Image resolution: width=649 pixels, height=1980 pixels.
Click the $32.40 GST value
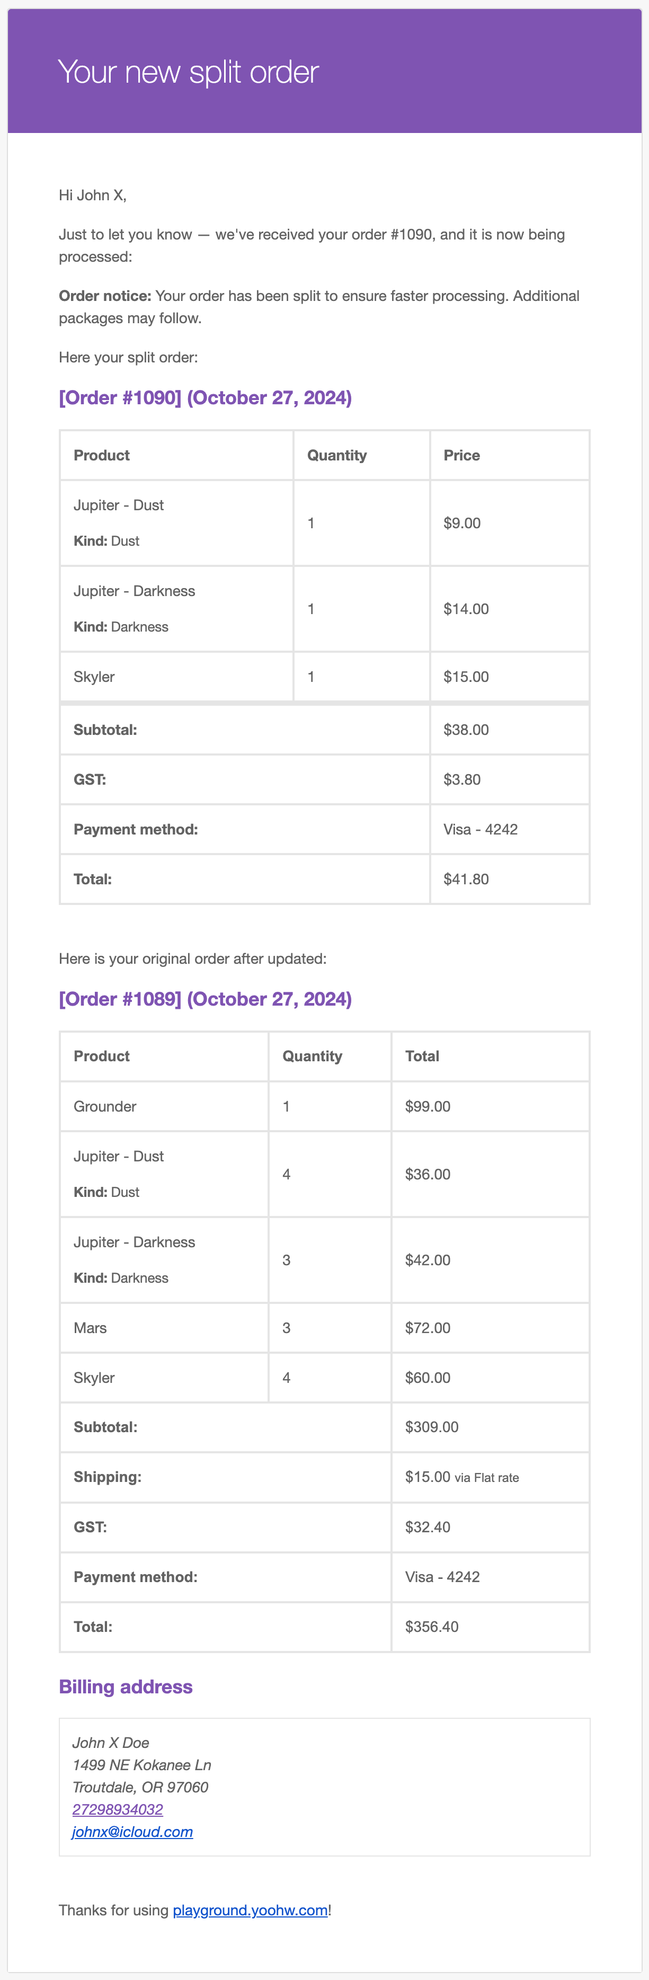[428, 1526]
